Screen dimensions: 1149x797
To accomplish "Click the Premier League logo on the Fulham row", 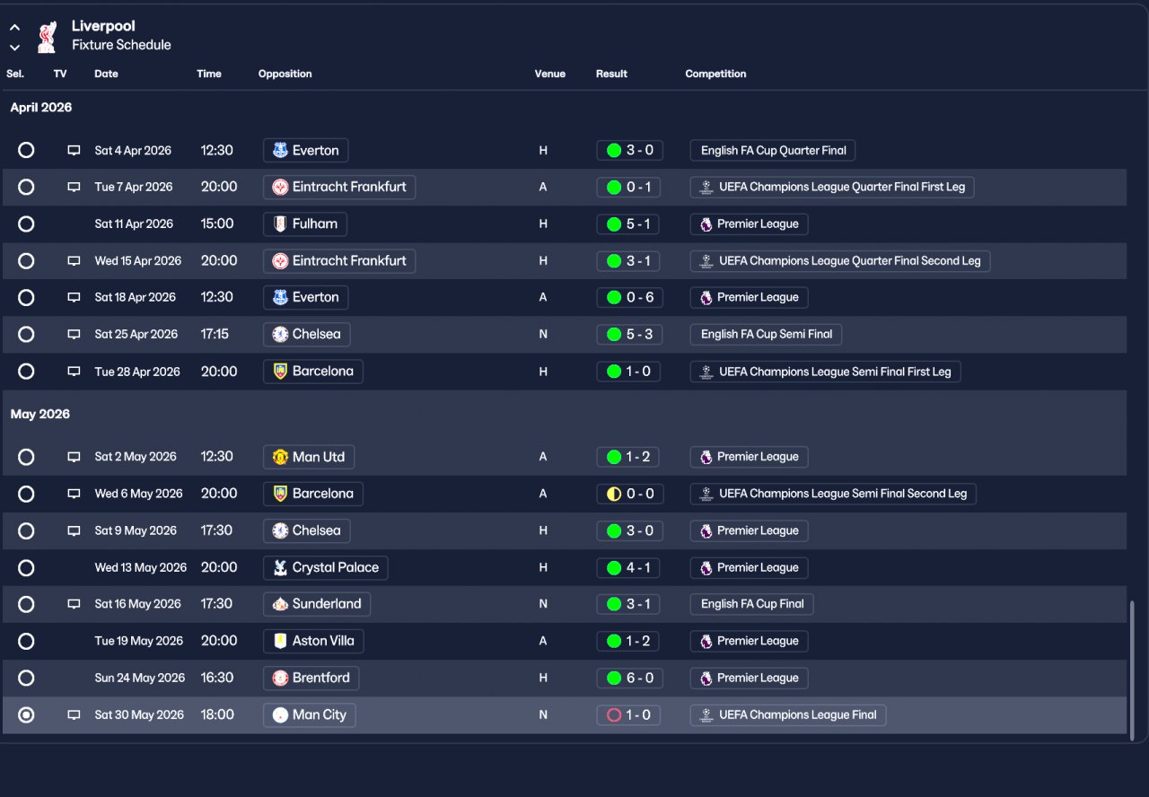I will (706, 224).
